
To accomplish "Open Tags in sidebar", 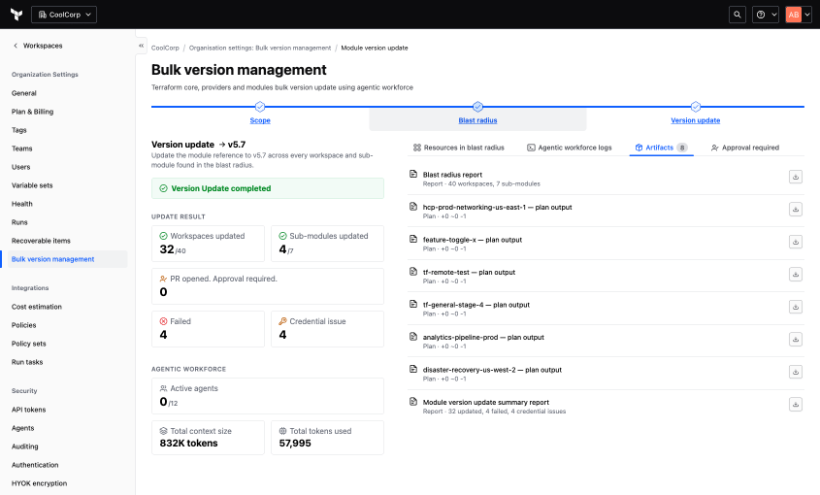I will click(x=18, y=130).
